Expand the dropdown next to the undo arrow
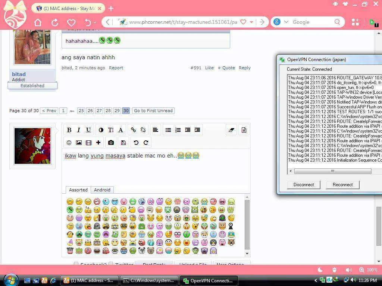This screenshot has width=382, height=286. [x=95, y=22]
